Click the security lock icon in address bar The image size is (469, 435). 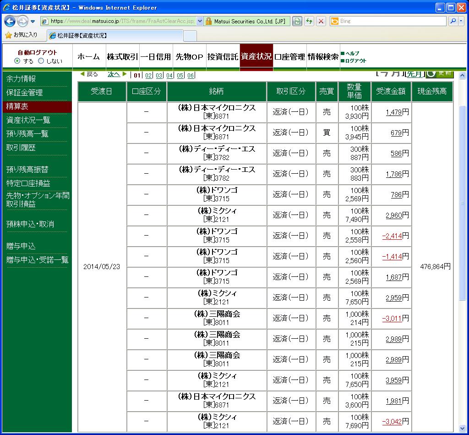click(x=208, y=21)
